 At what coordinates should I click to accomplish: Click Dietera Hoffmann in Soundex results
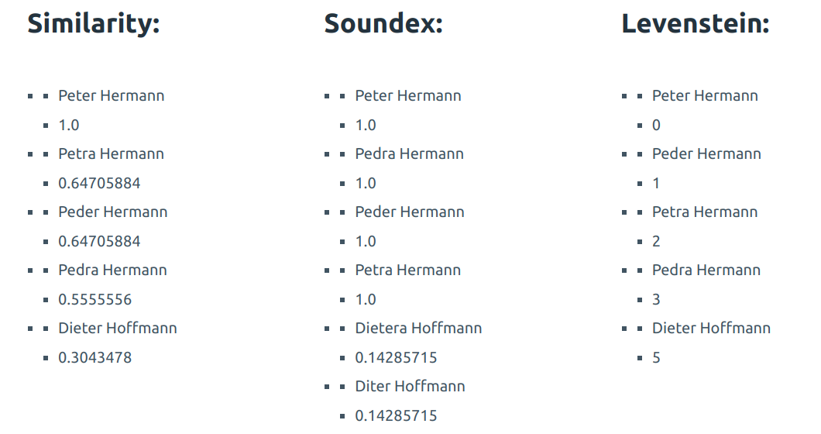click(419, 328)
